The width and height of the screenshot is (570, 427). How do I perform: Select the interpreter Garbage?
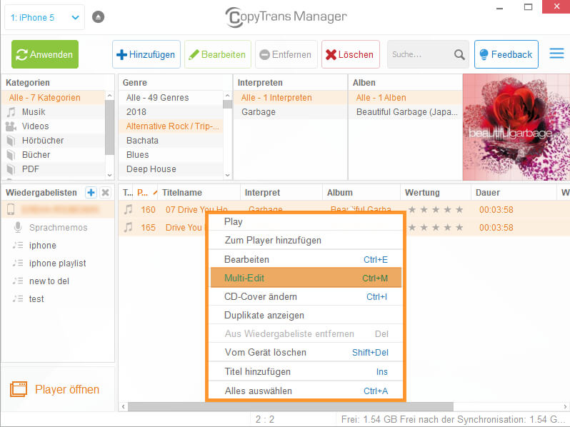[290, 112]
